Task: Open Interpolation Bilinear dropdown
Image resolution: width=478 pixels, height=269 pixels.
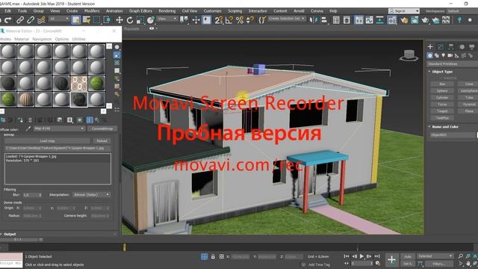Action: point(91,194)
